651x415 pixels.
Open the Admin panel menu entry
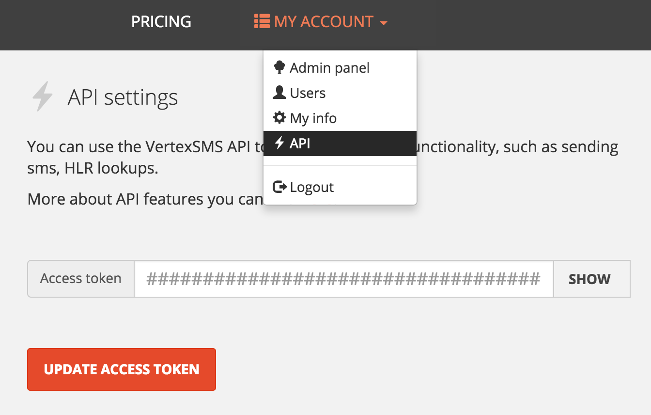tap(329, 68)
